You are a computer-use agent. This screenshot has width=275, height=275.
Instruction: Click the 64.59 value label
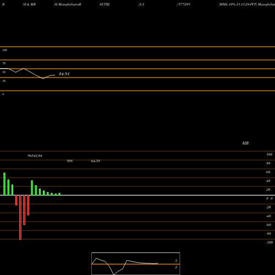point(96,161)
